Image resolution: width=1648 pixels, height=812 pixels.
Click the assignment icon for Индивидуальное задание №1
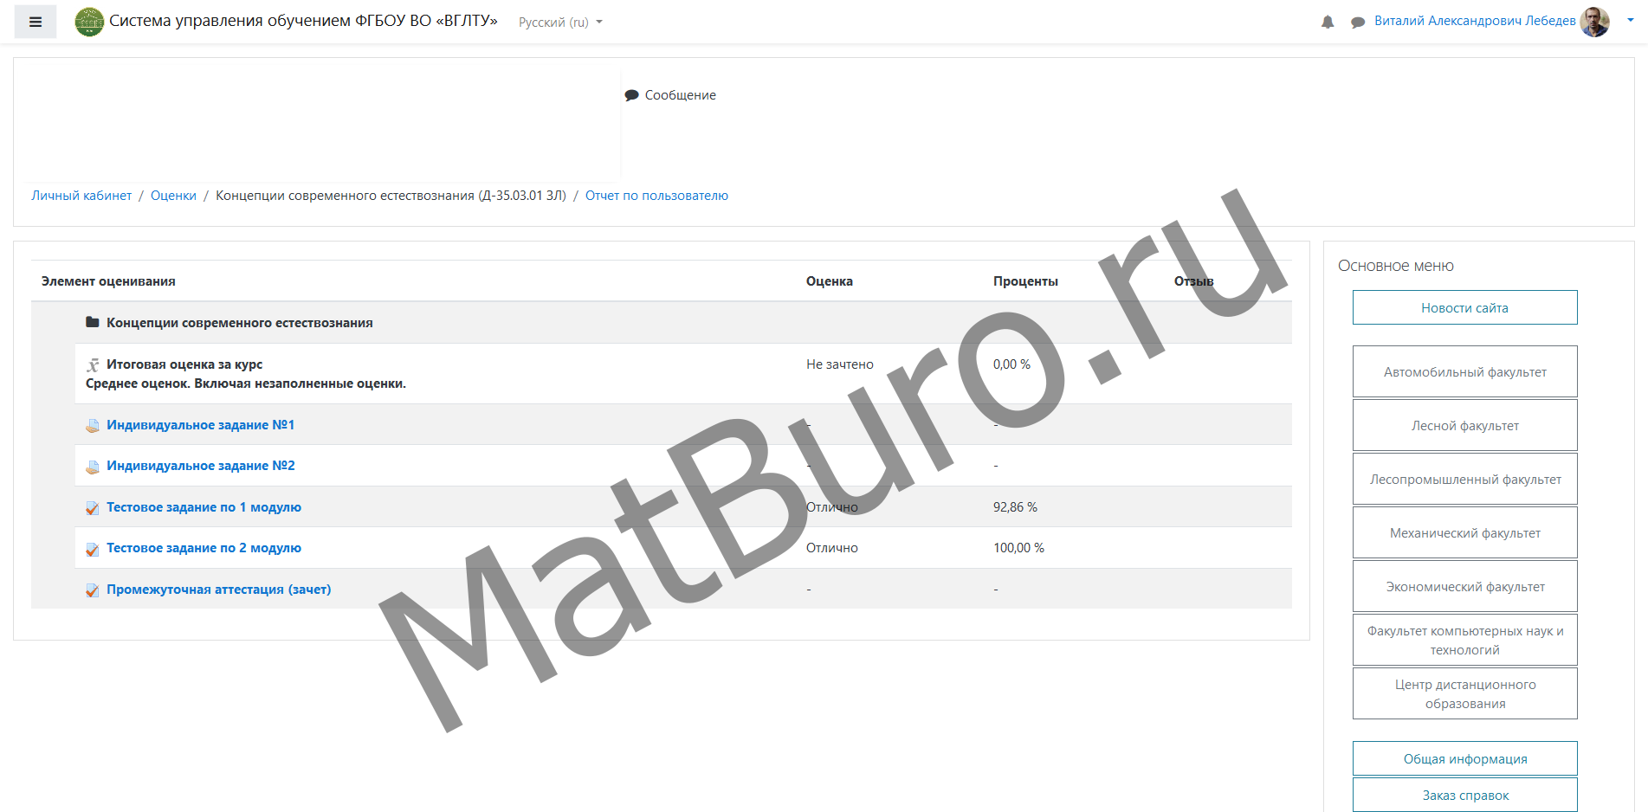[93, 426]
